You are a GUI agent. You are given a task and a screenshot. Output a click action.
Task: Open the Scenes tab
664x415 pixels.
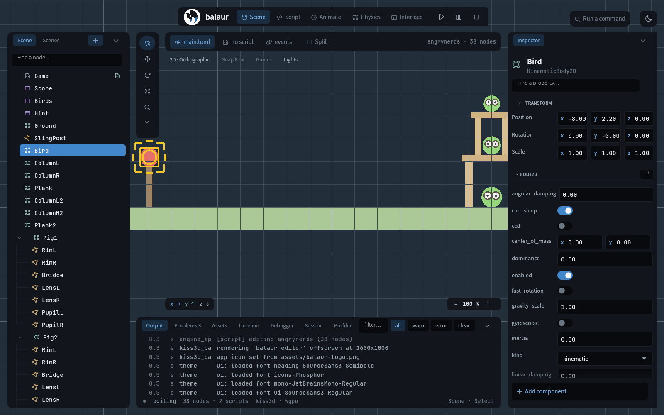[x=51, y=40]
